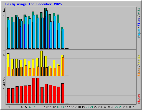Click day 28 on the x-axis
Screen dimensions: 142x110
[x=121, y=107]
